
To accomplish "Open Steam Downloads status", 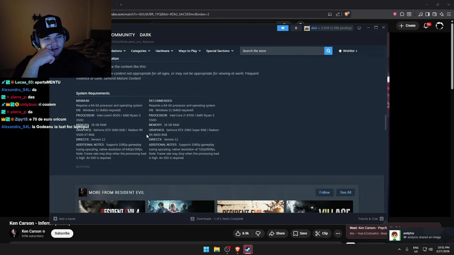I will click(217, 219).
